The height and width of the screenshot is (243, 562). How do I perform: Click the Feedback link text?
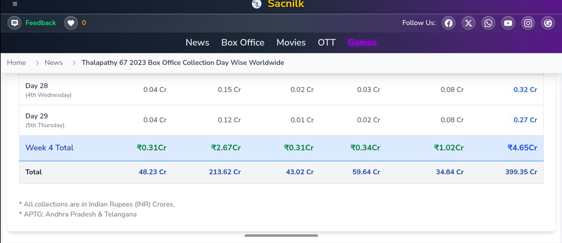tap(41, 22)
